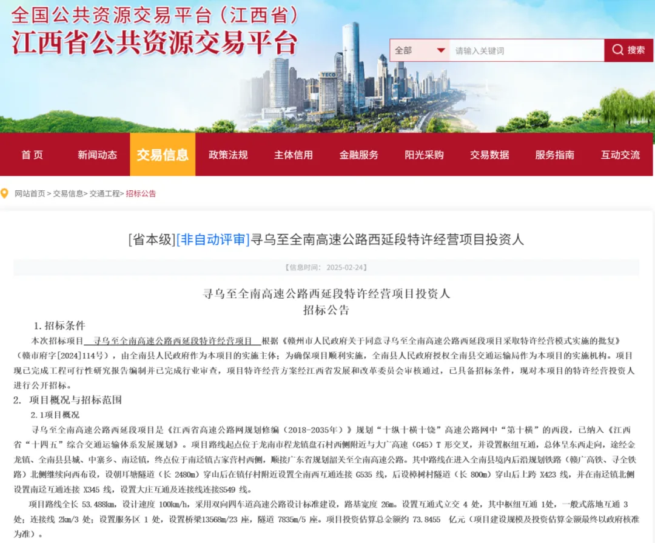This screenshot has height=543, width=655.
Task: Navigate to 主体信用 section
Action: point(294,155)
